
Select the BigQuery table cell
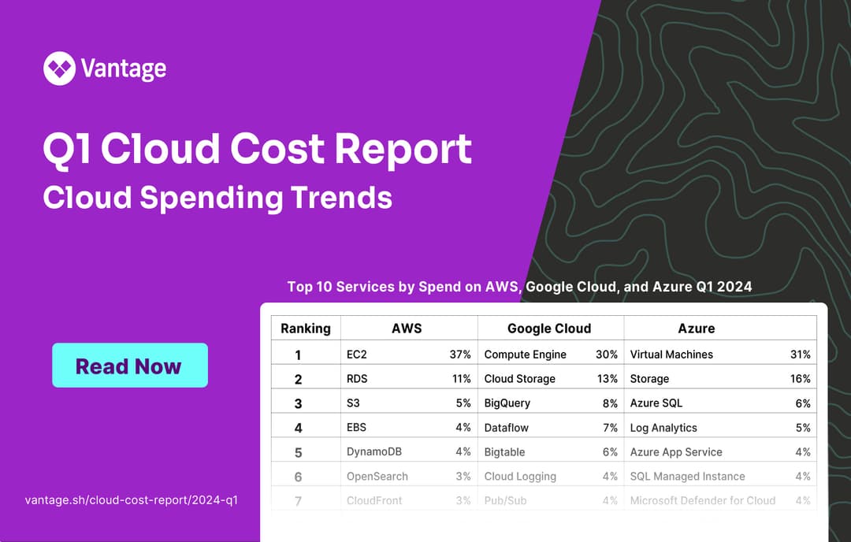point(507,403)
